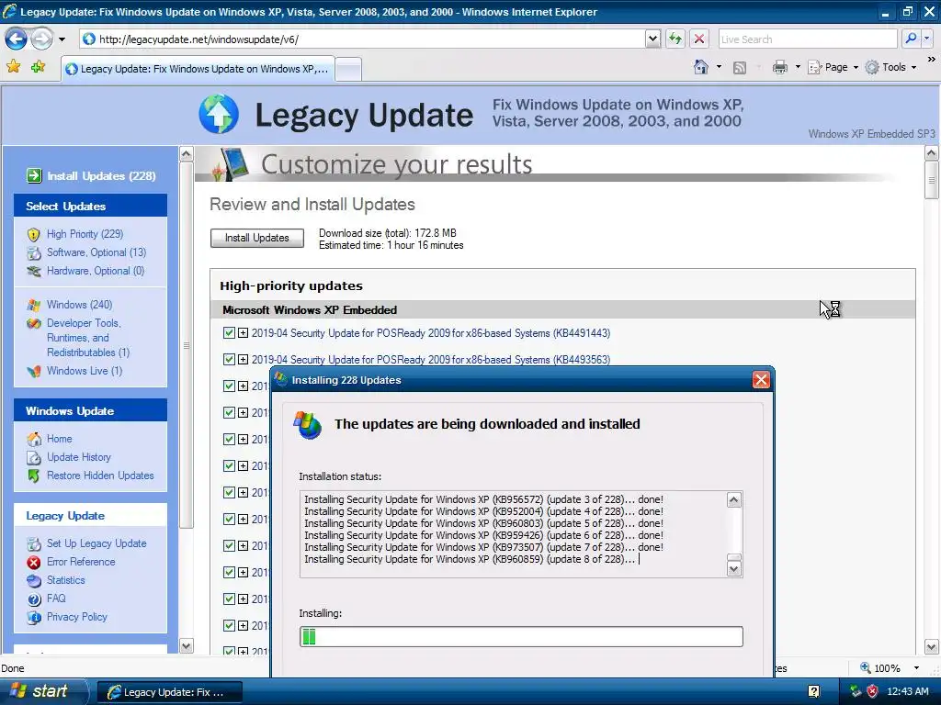Click the Print toolbar icon
The height and width of the screenshot is (705, 941).
780,67
